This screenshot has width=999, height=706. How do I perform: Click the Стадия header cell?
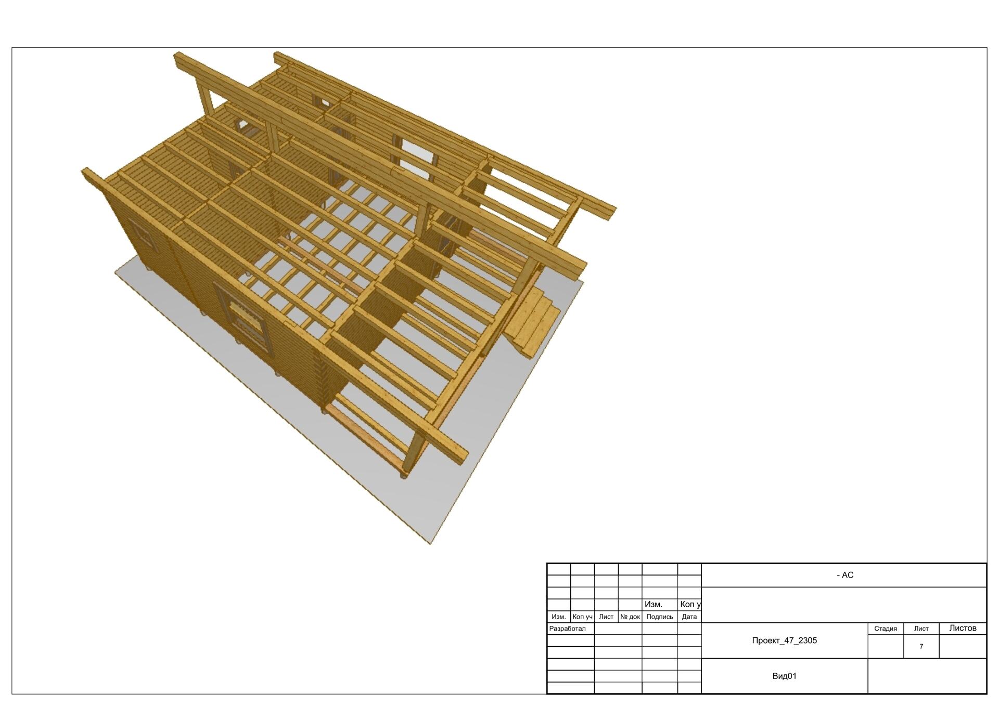885,629
